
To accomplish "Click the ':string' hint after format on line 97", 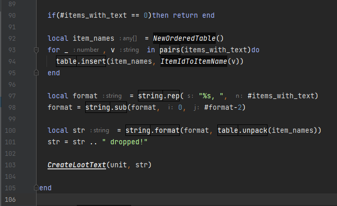I will coord(112,96).
